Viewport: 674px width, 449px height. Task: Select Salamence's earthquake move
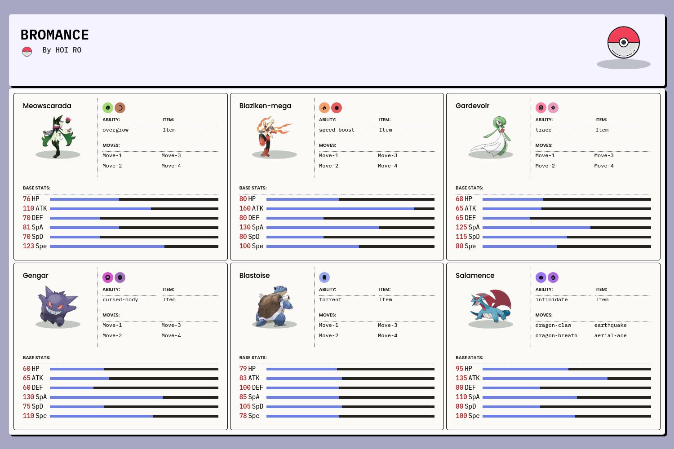[x=610, y=326]
